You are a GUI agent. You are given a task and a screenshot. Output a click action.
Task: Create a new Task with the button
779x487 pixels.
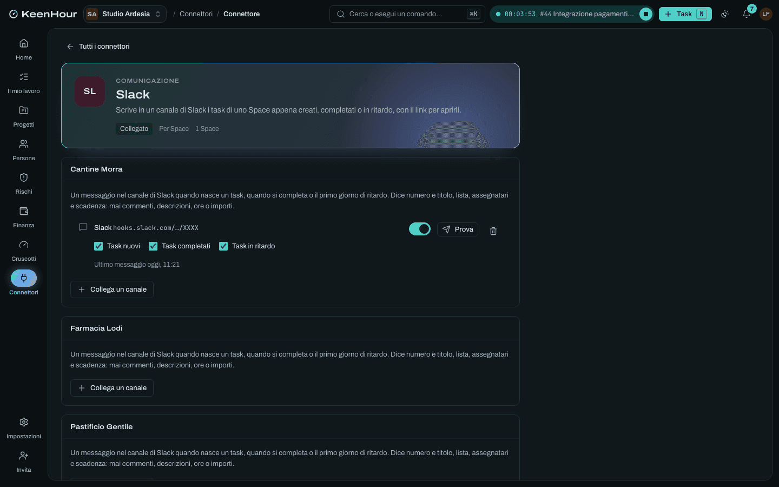point(685,14)
